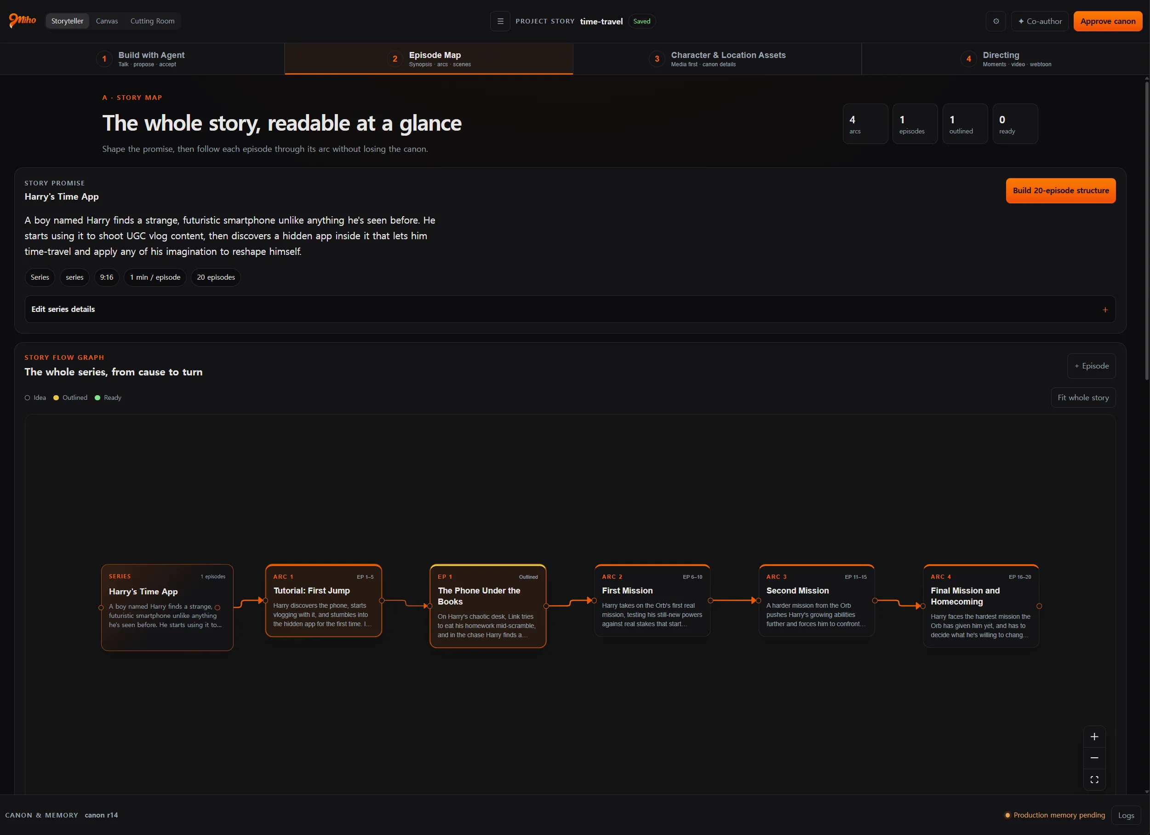
Task: Switch to Canvas mode
Action: pyautogui.click(x=107, y=21)
